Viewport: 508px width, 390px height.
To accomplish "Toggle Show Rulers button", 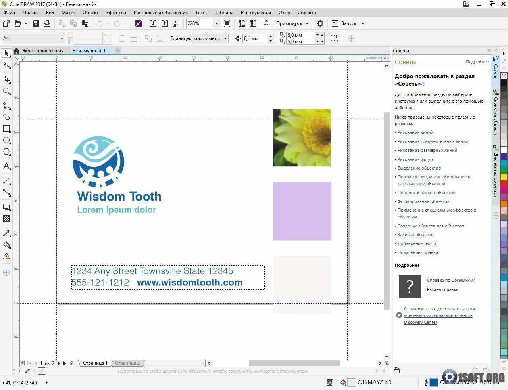I will tap(242, 23).
